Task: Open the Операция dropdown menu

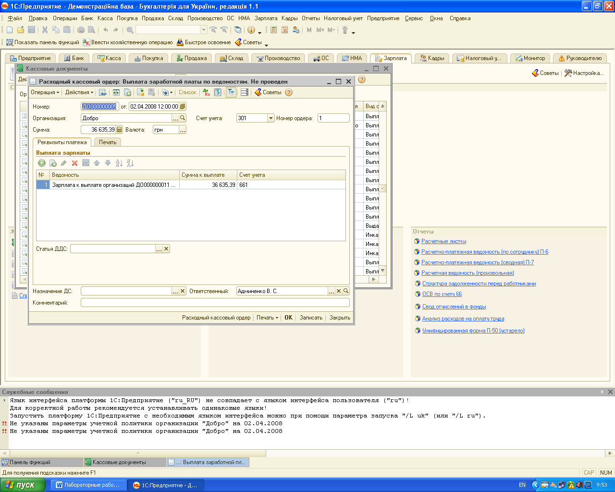Action: pyautogui.click(x=45, y=92)
